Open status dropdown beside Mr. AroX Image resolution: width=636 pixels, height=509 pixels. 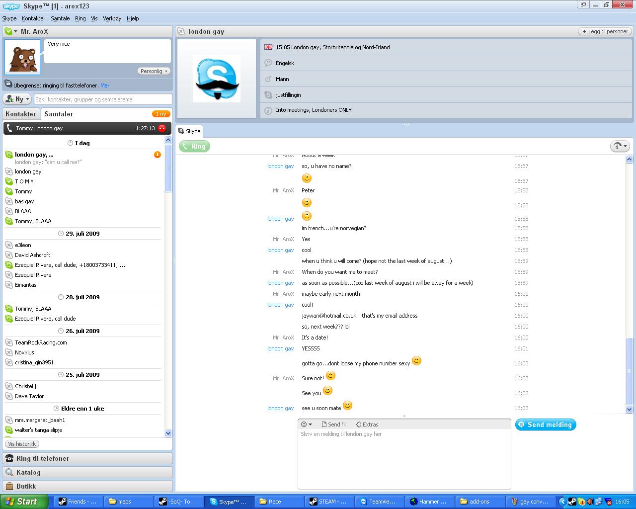point(16,31)
